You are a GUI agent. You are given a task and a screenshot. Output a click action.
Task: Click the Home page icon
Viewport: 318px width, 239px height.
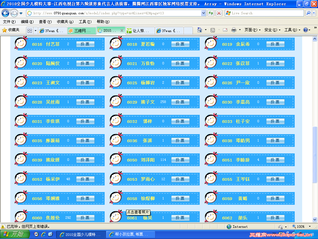200,30
